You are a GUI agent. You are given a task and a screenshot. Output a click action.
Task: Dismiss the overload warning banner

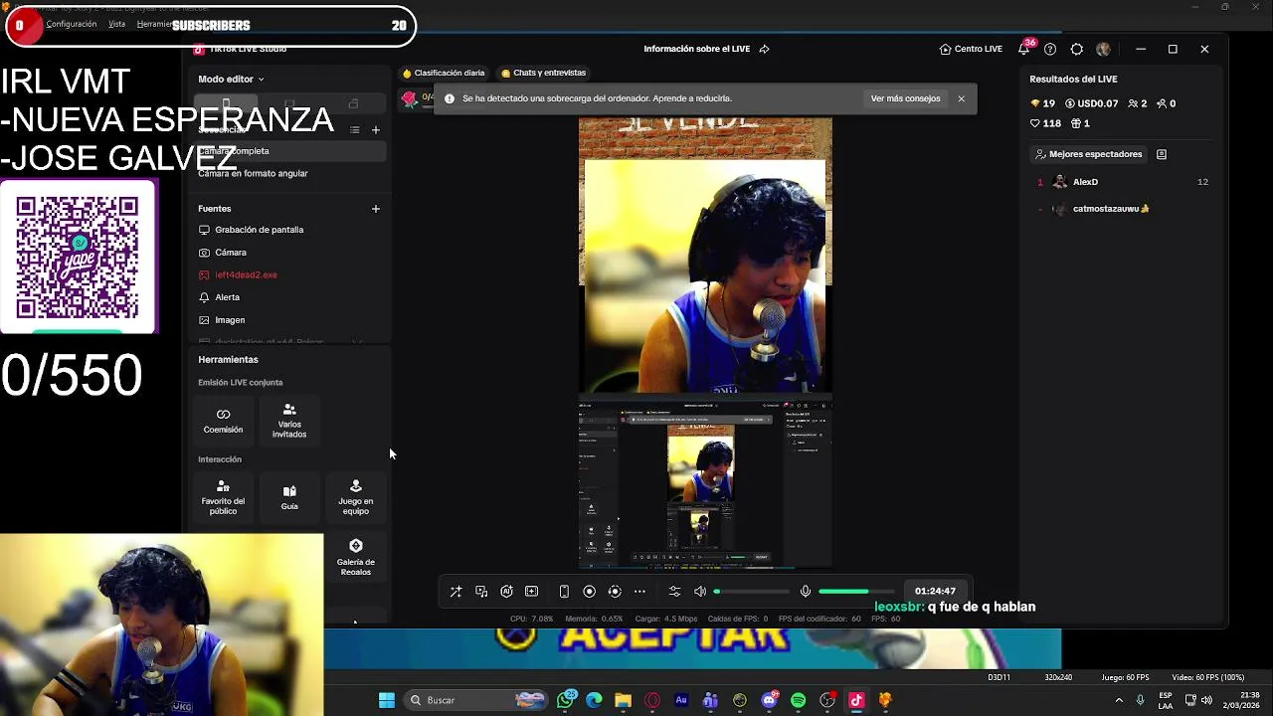961,98
